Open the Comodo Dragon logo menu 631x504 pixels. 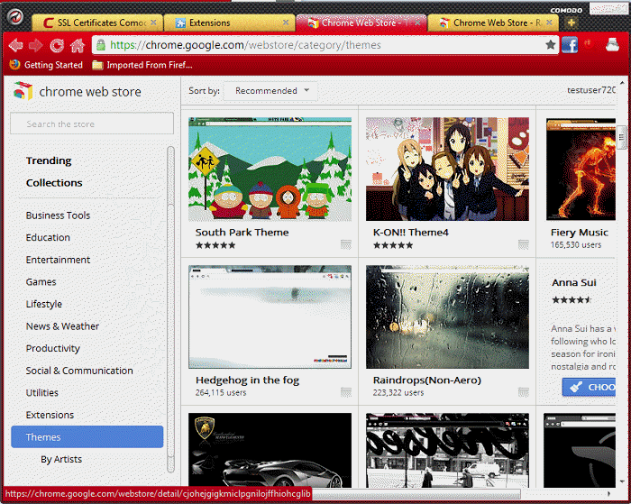(15, 17)
